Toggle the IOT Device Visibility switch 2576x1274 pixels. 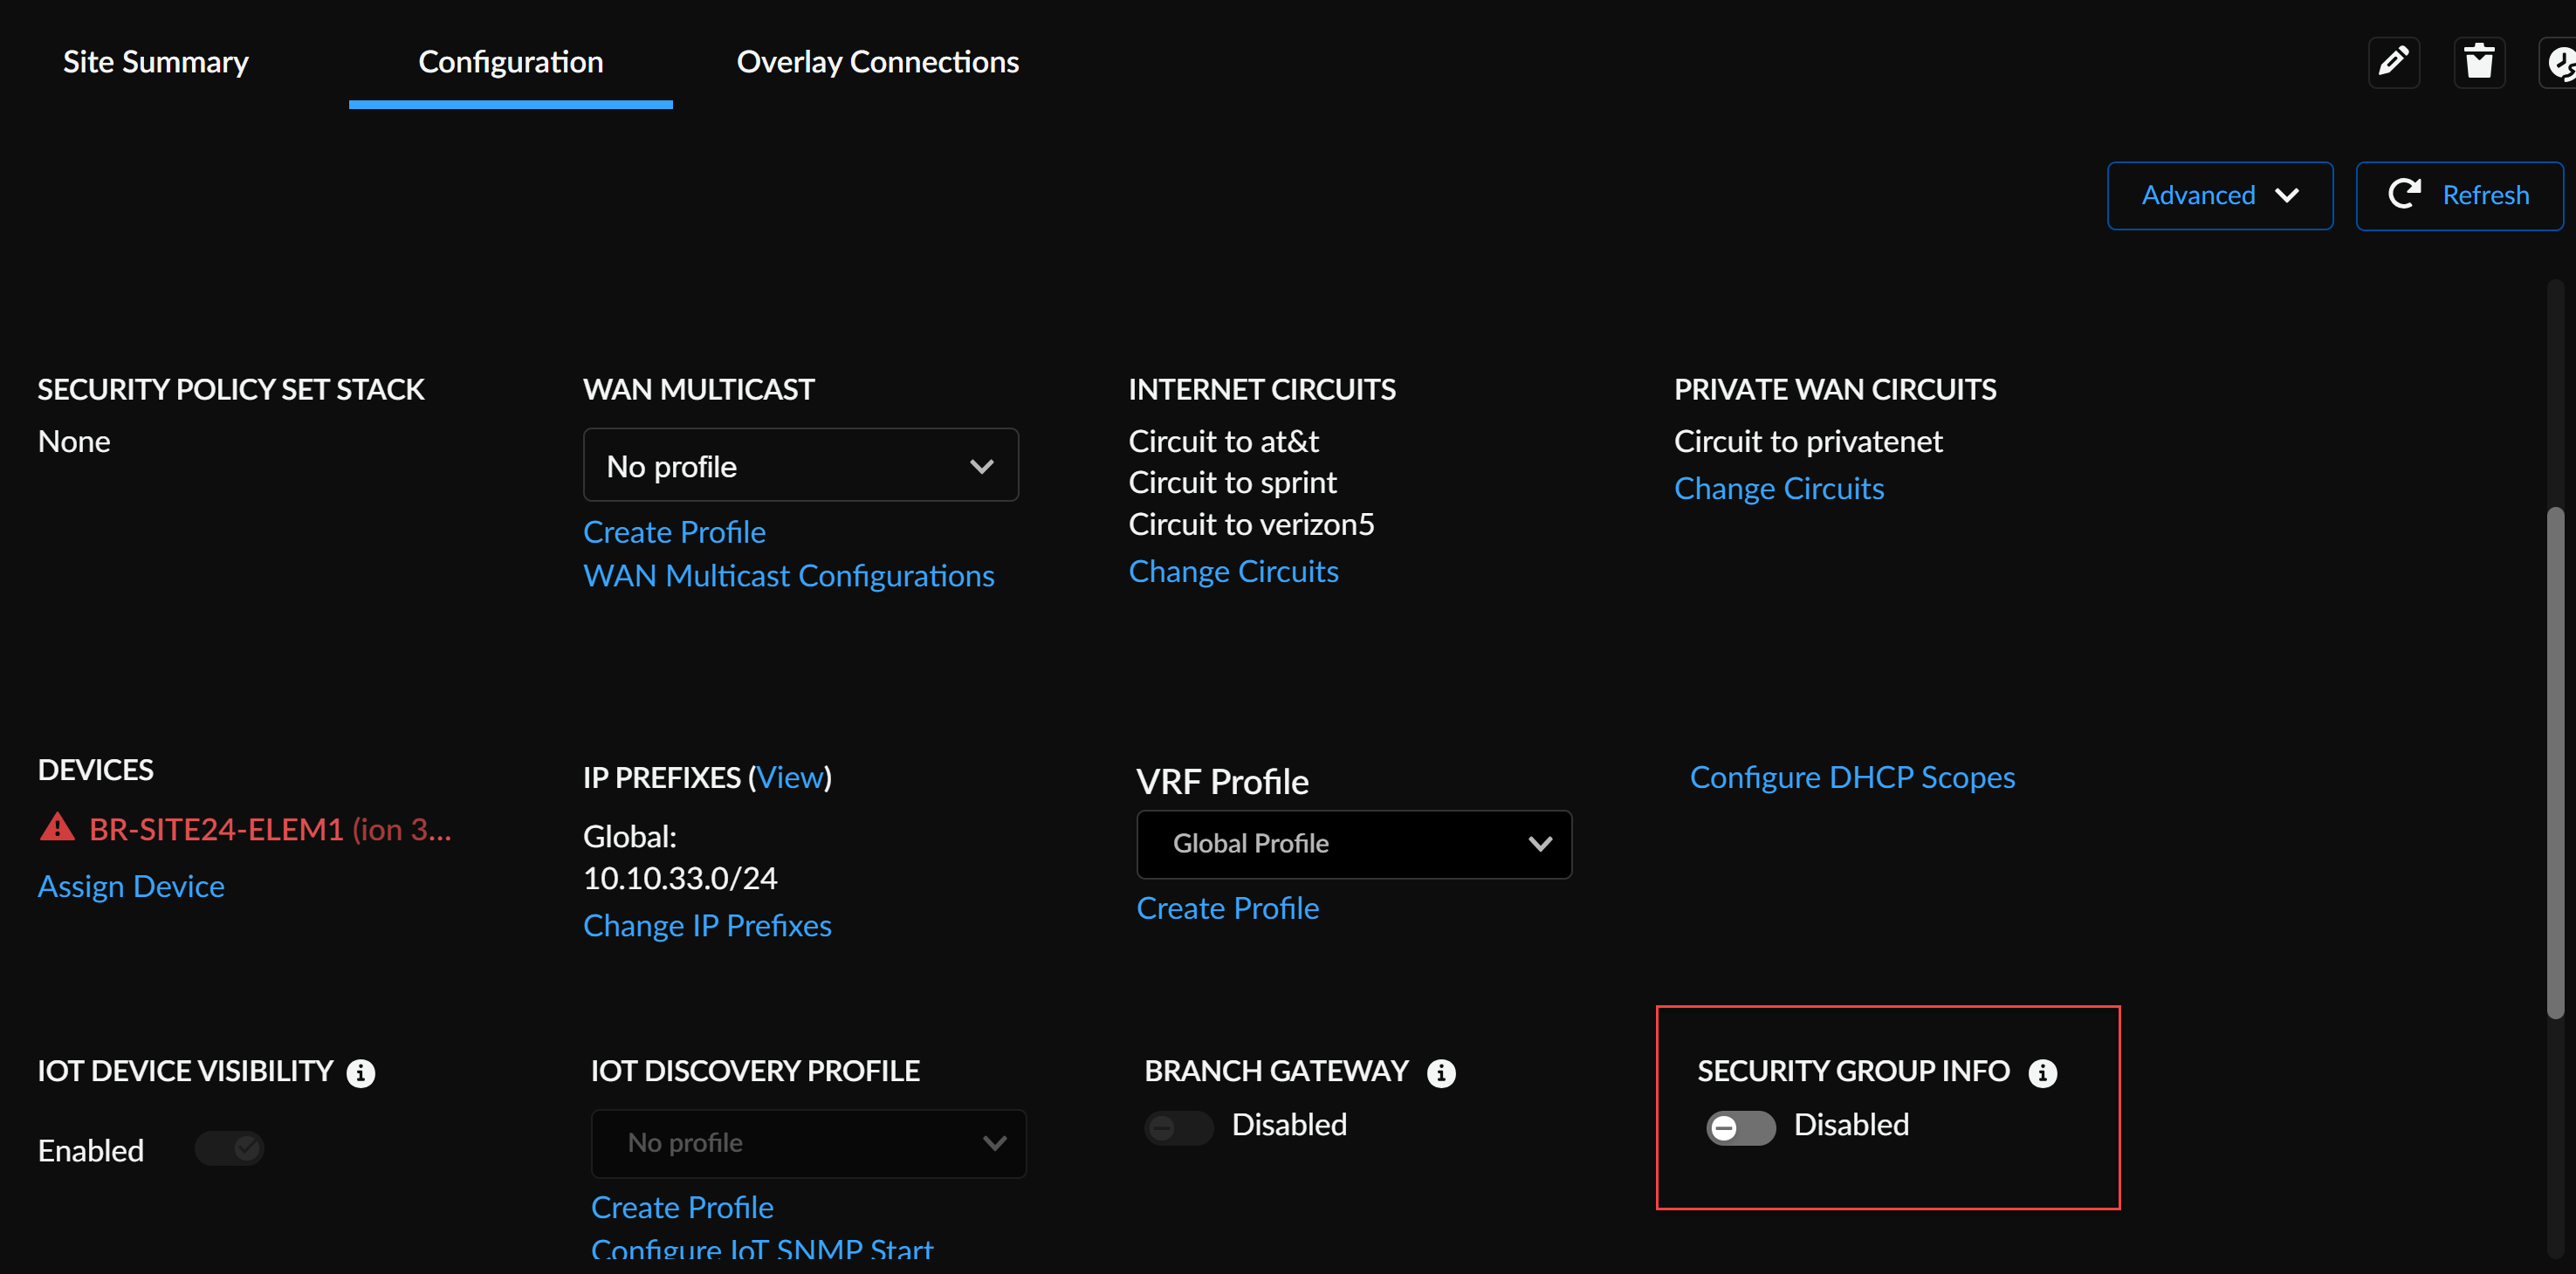pyautogui.click(x=229, y=1148)
